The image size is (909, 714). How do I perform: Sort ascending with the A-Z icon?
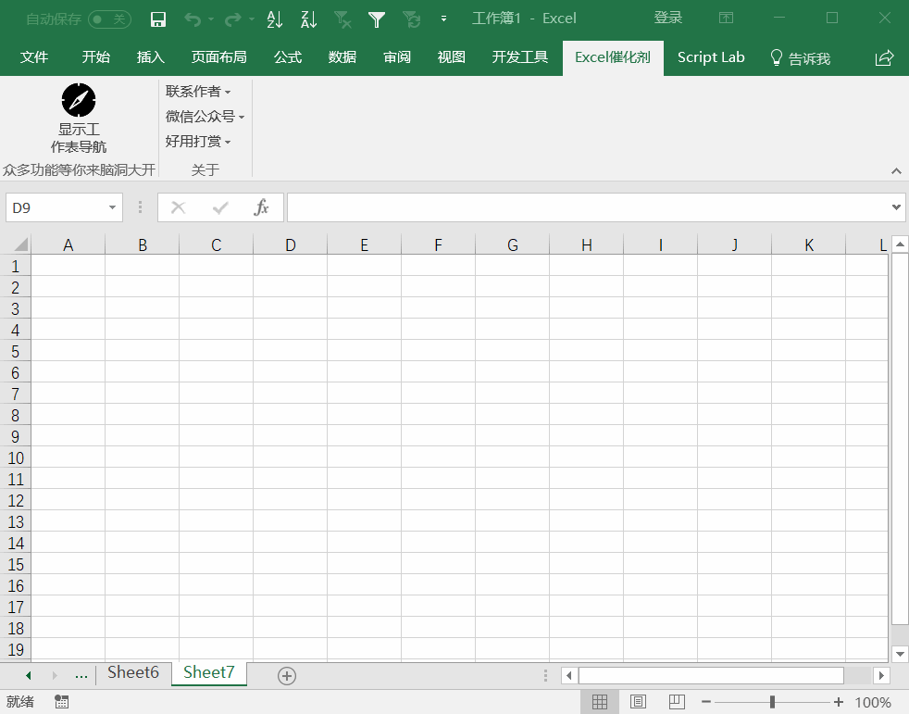pos(275,19)
